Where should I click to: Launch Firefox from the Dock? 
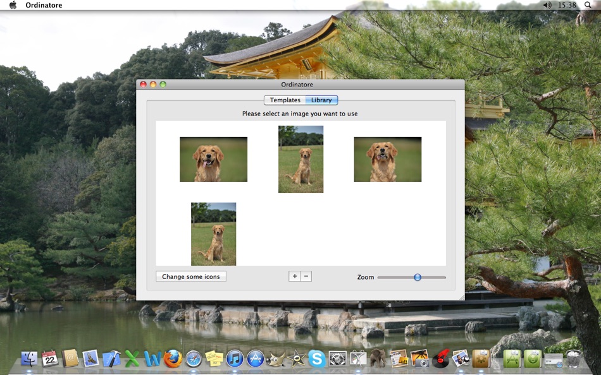click(x=173, y=359)
